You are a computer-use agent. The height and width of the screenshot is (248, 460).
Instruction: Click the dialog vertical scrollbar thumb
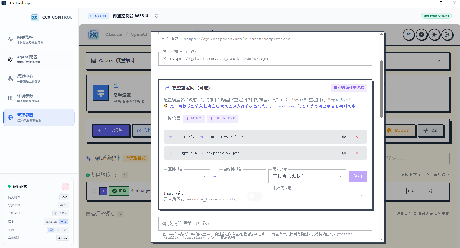point(381,89)
